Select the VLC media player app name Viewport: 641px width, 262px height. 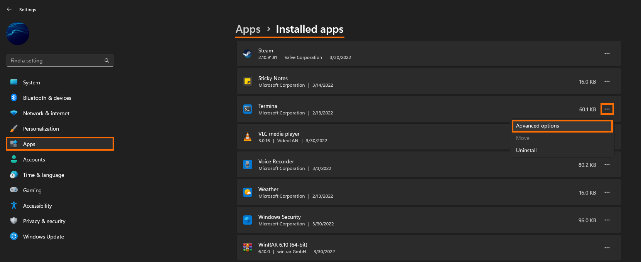[x=279, y=134]
